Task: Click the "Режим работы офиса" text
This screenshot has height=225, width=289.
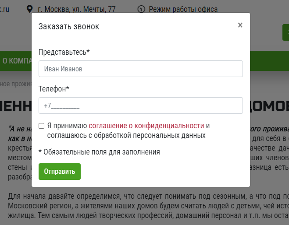Action: (183, 9)
